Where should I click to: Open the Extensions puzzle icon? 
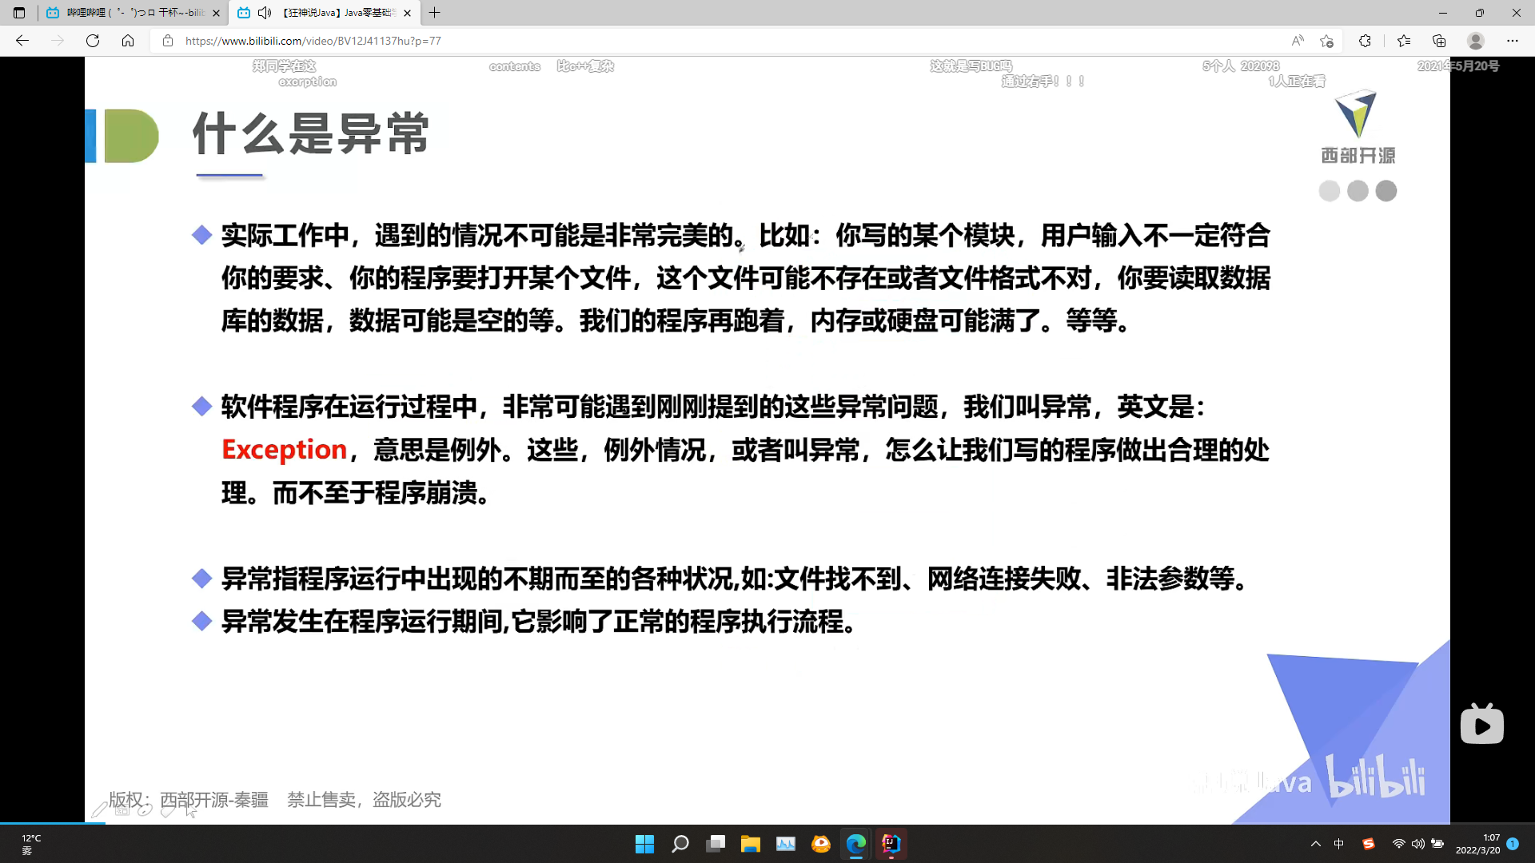1365,41
